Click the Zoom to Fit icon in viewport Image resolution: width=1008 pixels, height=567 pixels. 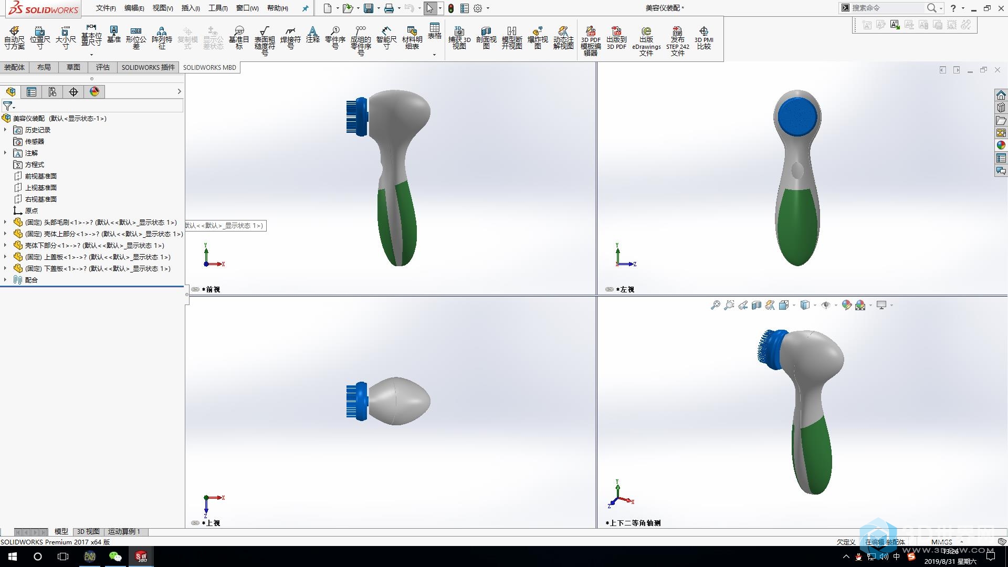[x=715, y=305]
